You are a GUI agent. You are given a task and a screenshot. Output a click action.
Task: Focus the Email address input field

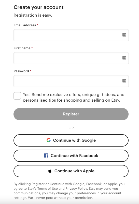tap(71, 35)
